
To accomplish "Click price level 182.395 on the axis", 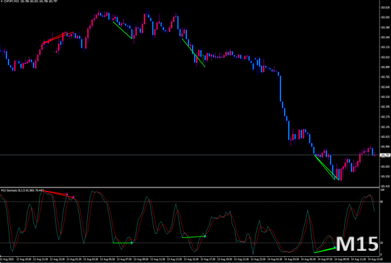I will [x=385, y=107].
